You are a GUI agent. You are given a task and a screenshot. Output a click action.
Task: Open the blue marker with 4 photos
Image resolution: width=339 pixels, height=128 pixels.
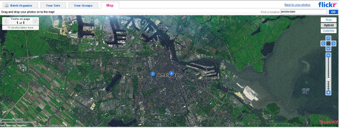tap(171, 73)
